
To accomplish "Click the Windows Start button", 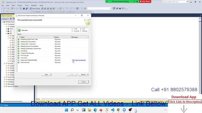I will tap(66, 110).
